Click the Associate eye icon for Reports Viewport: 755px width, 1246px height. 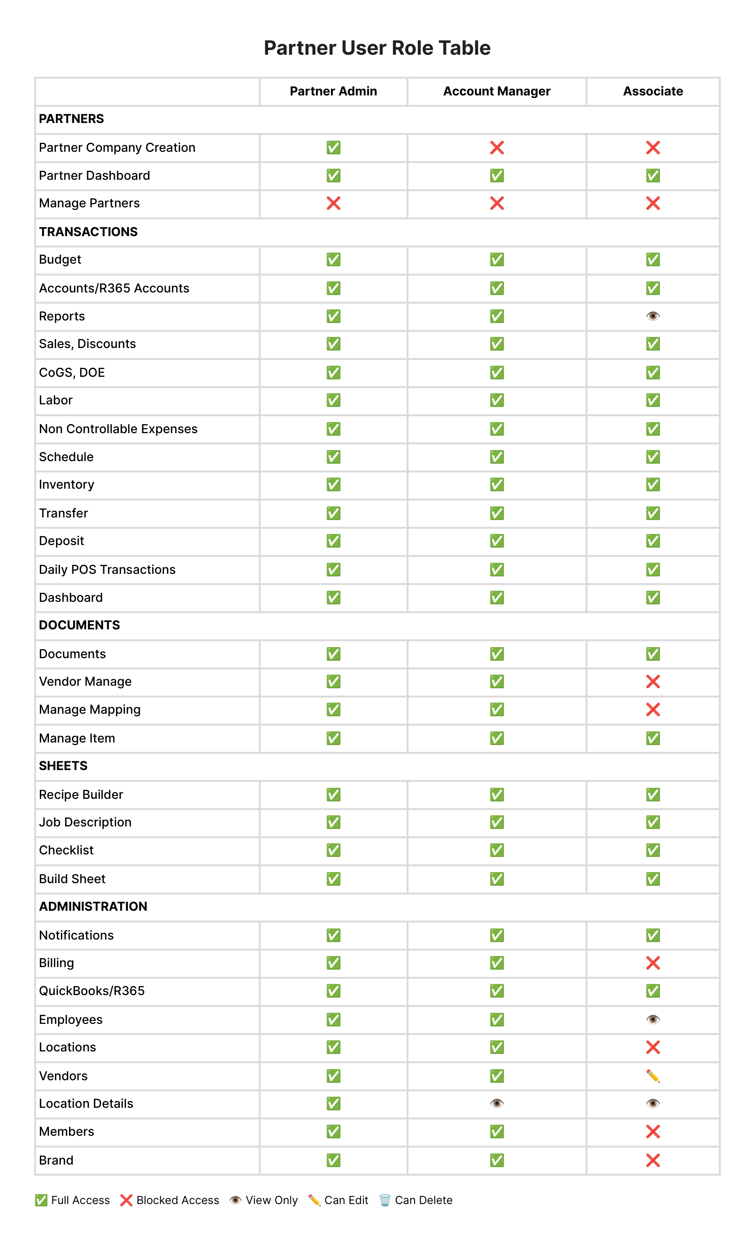tap(653, 316)
